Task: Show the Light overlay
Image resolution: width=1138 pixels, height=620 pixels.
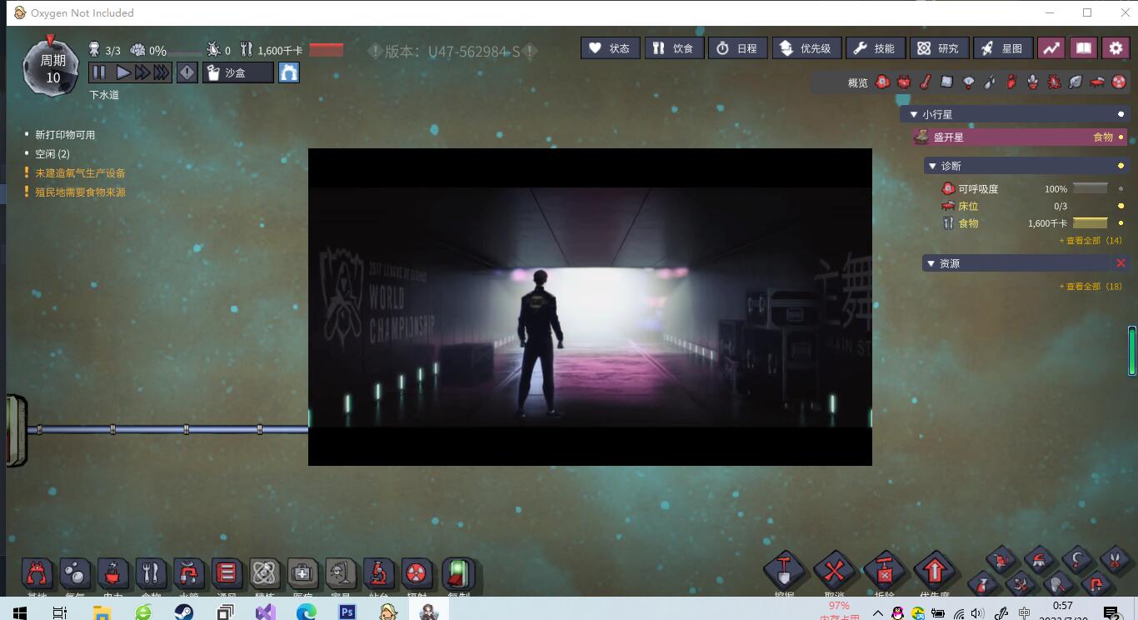Action: point(968,82)
